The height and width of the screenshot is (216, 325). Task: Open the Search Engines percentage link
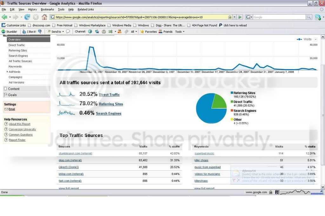[109, 113]
